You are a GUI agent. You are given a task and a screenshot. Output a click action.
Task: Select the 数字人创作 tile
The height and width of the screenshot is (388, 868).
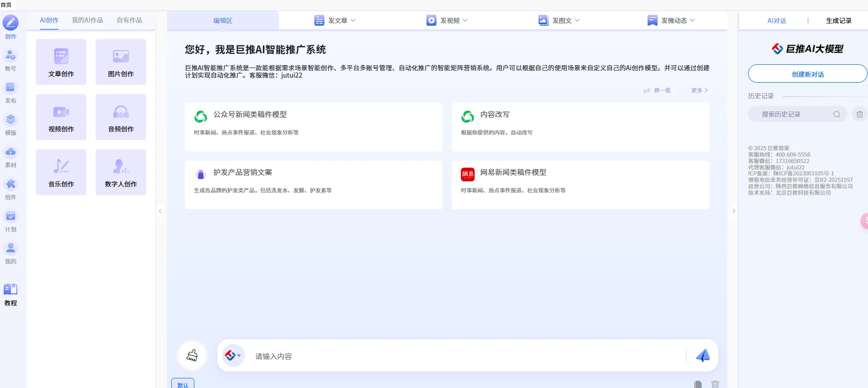point(121,172)
